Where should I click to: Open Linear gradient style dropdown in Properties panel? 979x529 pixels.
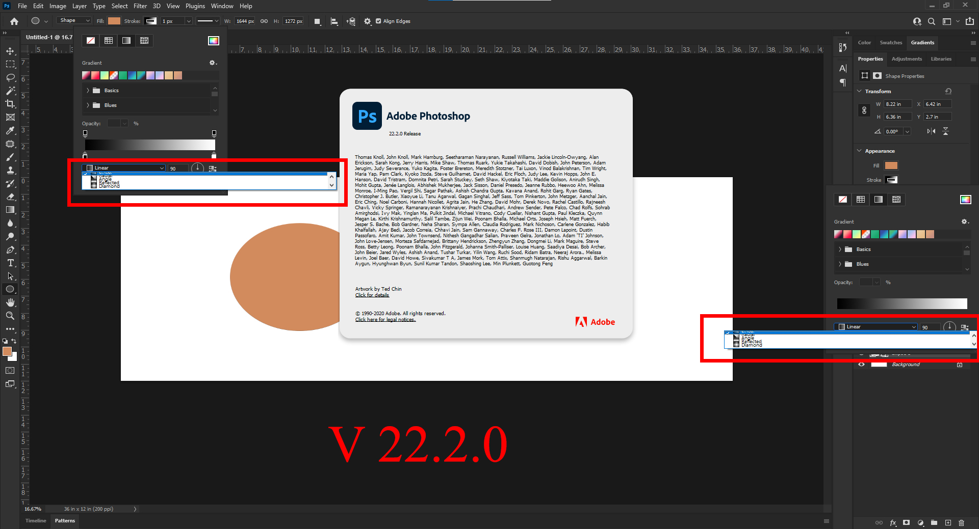[x=875, y=327]
